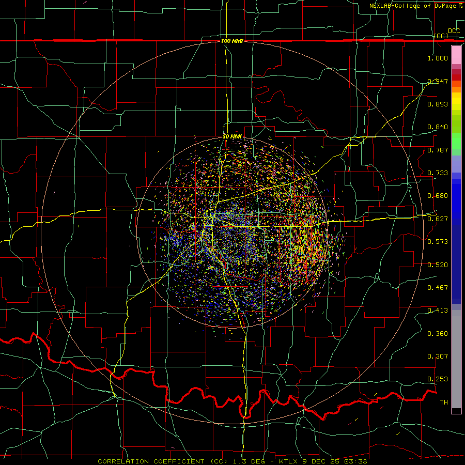Select the 0.680 scale value

coord(438,196)
